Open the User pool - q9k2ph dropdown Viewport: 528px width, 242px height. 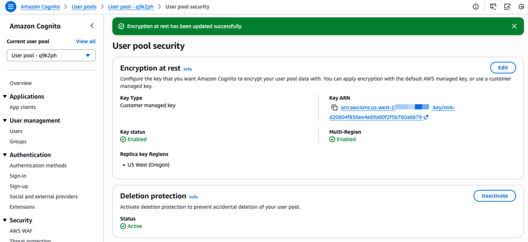51,55
